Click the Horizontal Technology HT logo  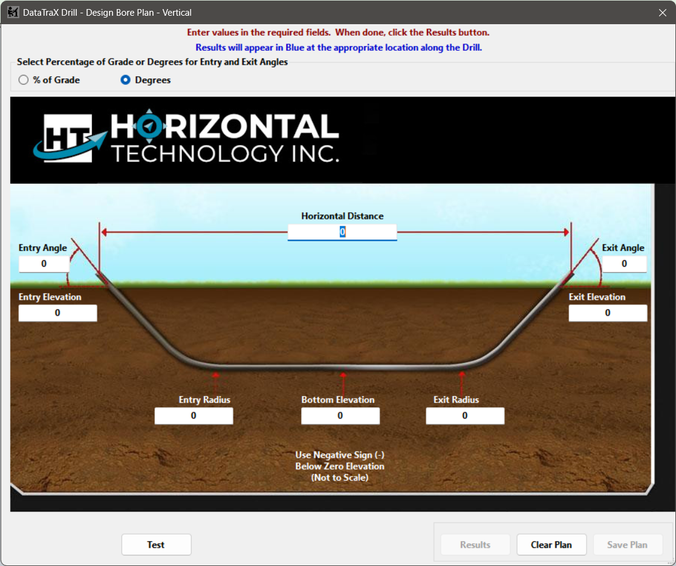(63, 138)
